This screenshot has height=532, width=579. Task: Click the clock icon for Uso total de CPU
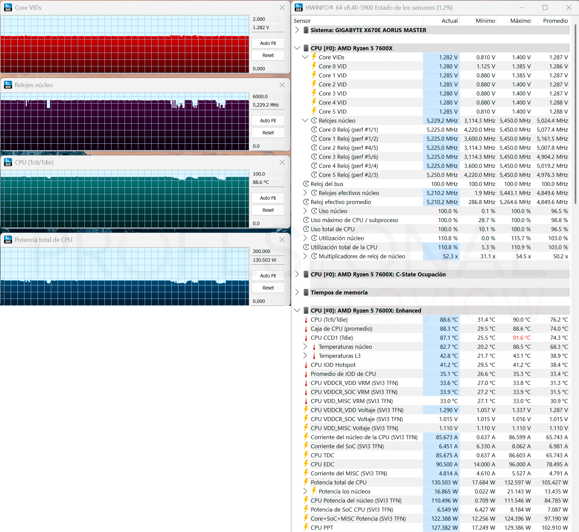pyautogui.click(x=306, y=229)
